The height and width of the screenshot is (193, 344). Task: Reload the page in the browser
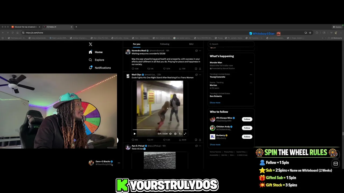(12, 33)
